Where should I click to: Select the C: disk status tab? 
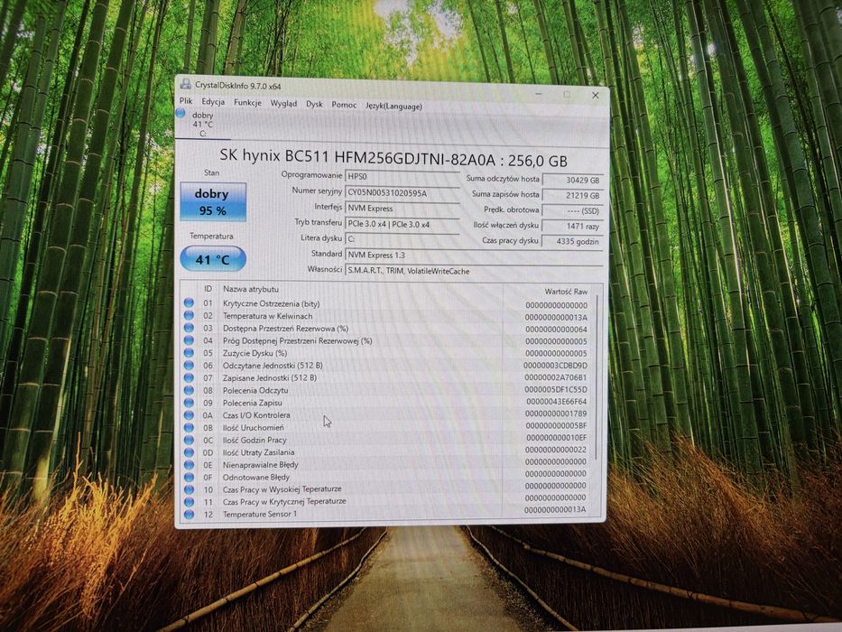click(x=202, y=125)
